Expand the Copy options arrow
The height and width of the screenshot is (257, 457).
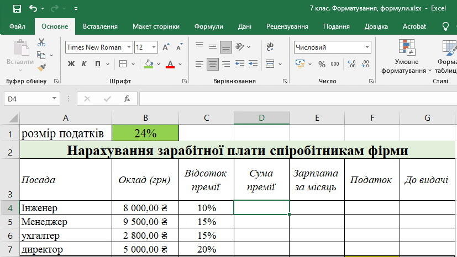tap(51, 55)
